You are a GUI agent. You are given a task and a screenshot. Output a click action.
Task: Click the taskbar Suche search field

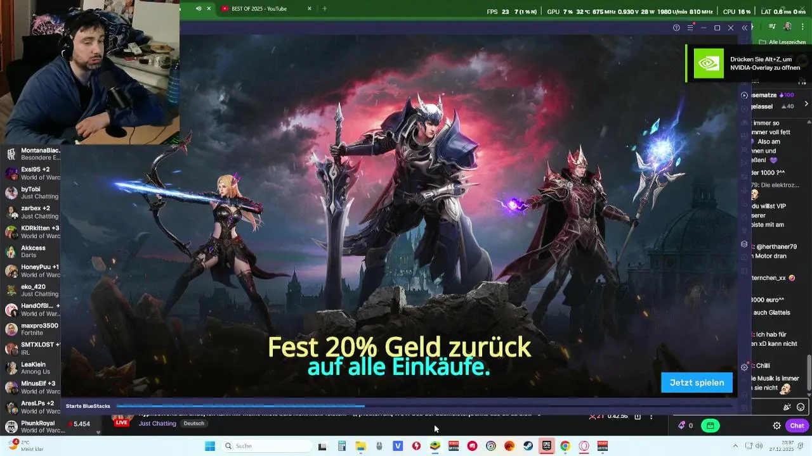pos(266,446)
